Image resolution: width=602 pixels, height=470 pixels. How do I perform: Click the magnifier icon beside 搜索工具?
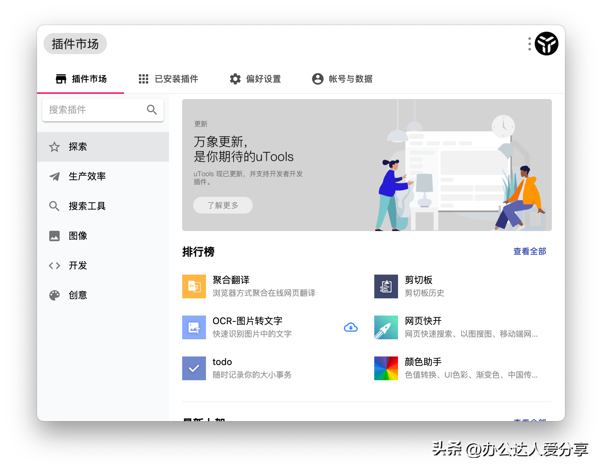[54, 206]
